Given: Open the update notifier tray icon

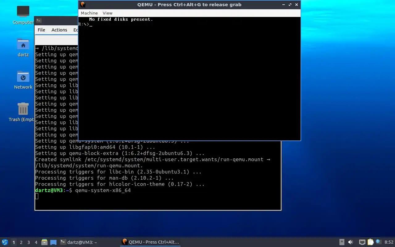Looking at the screenshot, I should click(378, 242).
